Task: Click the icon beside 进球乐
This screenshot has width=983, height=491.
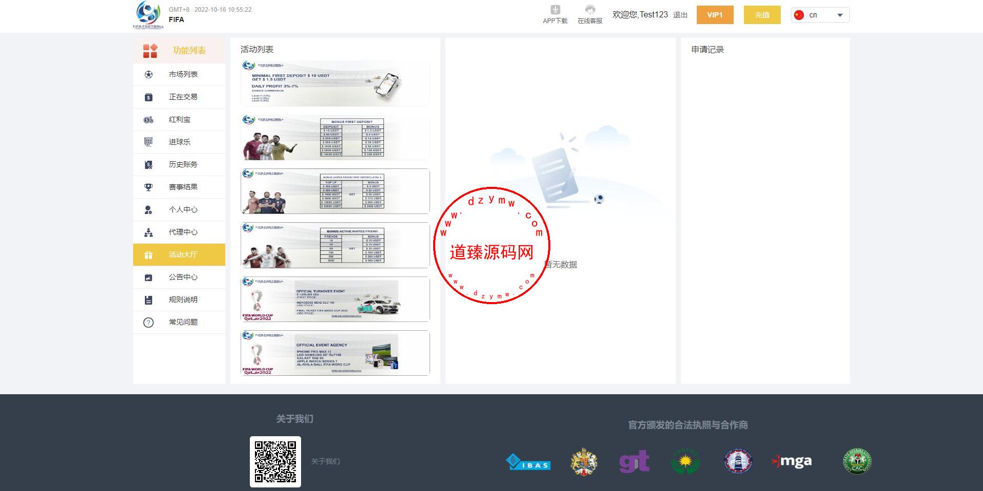Action: point(148,142)
